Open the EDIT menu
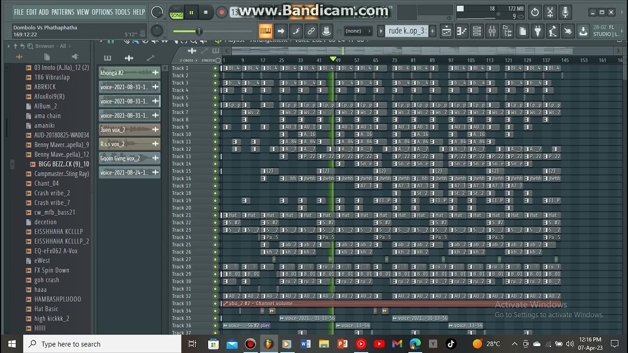 click(31, 12)
